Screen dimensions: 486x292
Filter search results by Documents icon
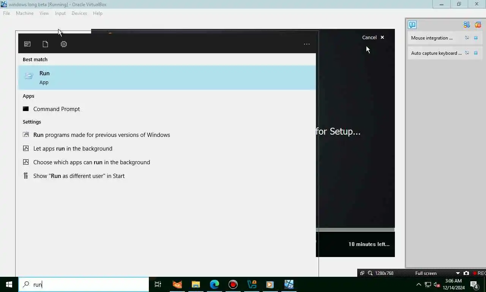[x=45, y=44]
